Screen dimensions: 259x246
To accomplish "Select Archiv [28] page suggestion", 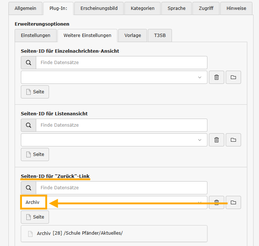I will tap(79, 234).
